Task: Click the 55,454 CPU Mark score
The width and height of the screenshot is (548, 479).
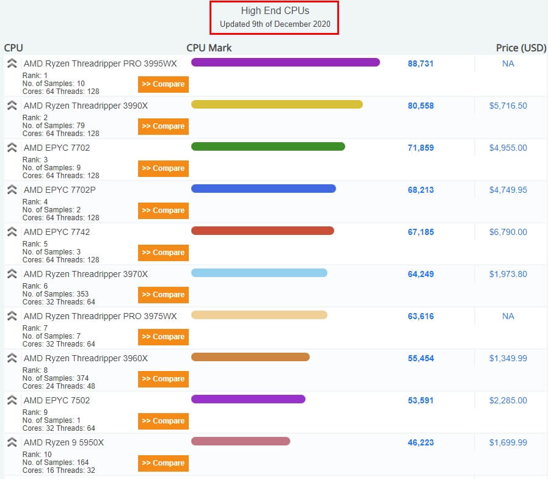Action: [x=420, y=358]
